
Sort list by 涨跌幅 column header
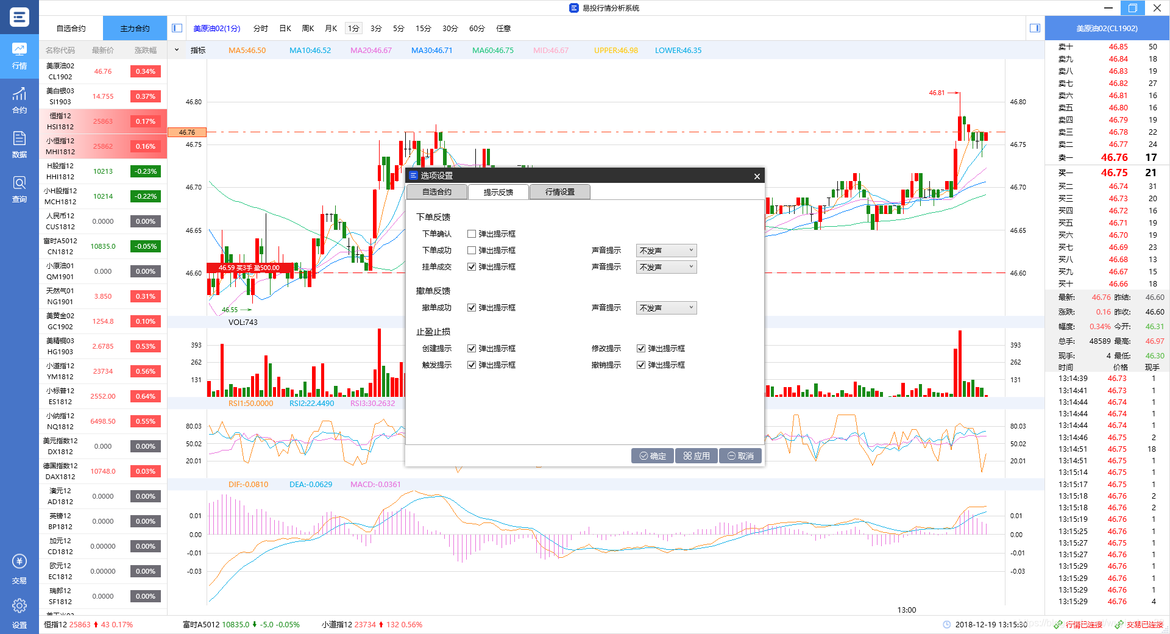(x=146, y=50)
